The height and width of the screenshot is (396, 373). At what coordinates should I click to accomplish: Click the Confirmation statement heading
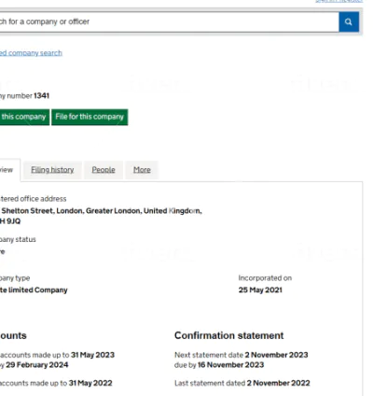tap(229, 335)
